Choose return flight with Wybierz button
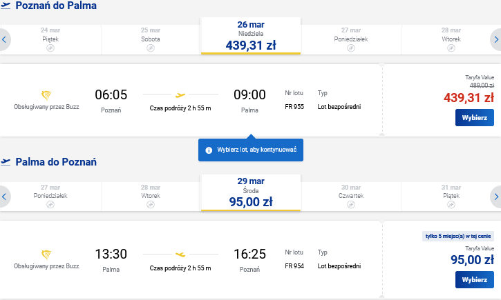This screenshot has height=300, width=501. point(475,279)
